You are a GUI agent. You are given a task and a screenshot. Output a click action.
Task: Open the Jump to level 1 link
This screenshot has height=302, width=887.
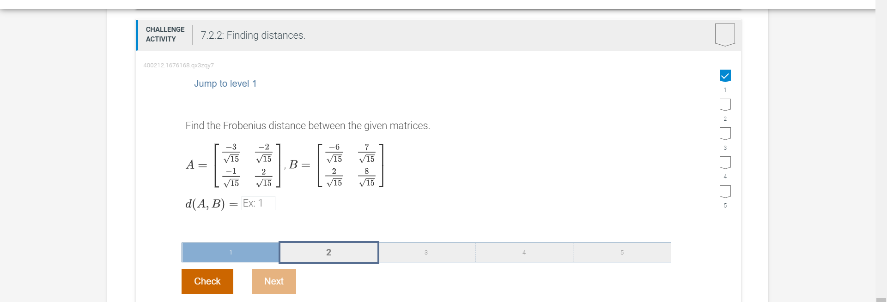225,83
